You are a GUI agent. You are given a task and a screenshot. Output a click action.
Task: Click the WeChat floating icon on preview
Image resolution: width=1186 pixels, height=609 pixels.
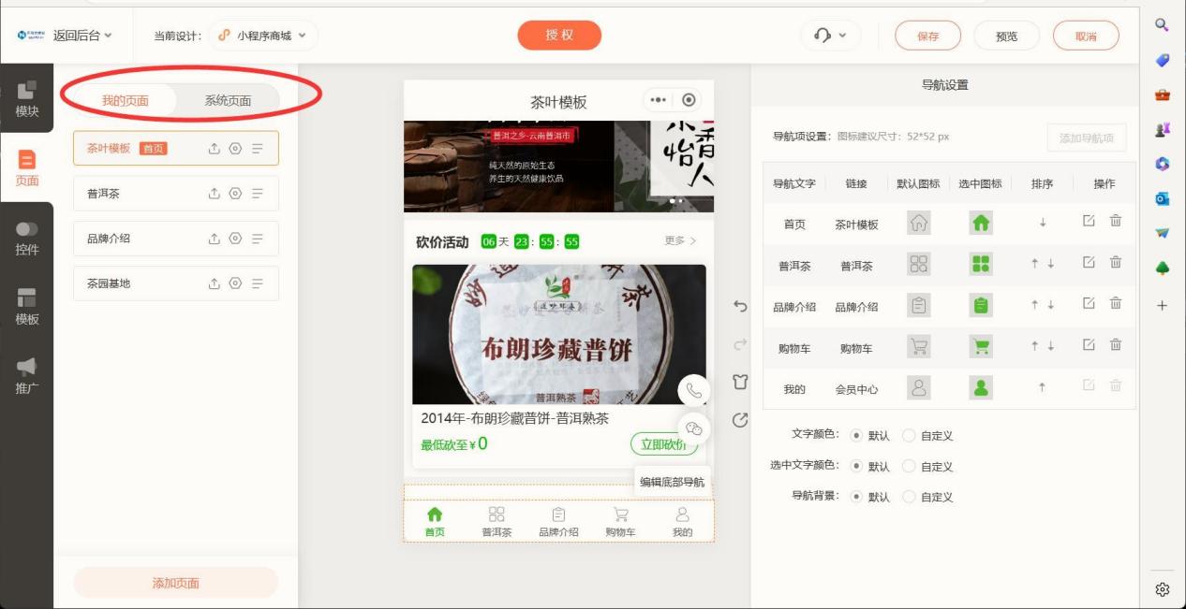point(693,428)
